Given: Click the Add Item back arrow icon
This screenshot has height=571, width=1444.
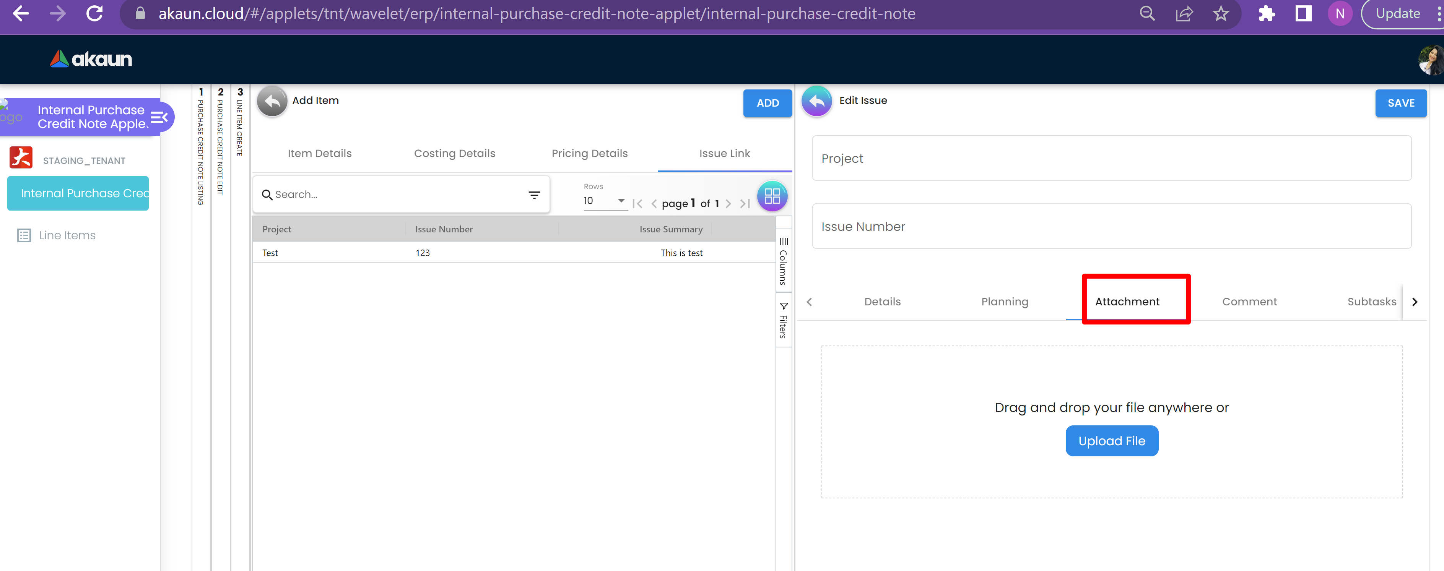Looking at the screenshot, I should [x=272, y=101].
